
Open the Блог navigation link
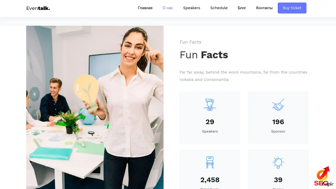click(x=242, y=8)
